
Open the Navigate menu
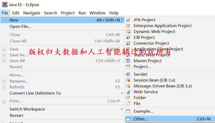point(32,13)
